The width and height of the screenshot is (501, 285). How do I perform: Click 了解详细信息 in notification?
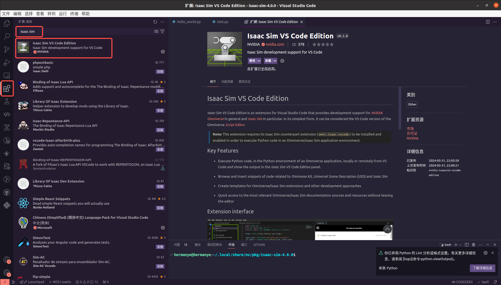(483, 268)
